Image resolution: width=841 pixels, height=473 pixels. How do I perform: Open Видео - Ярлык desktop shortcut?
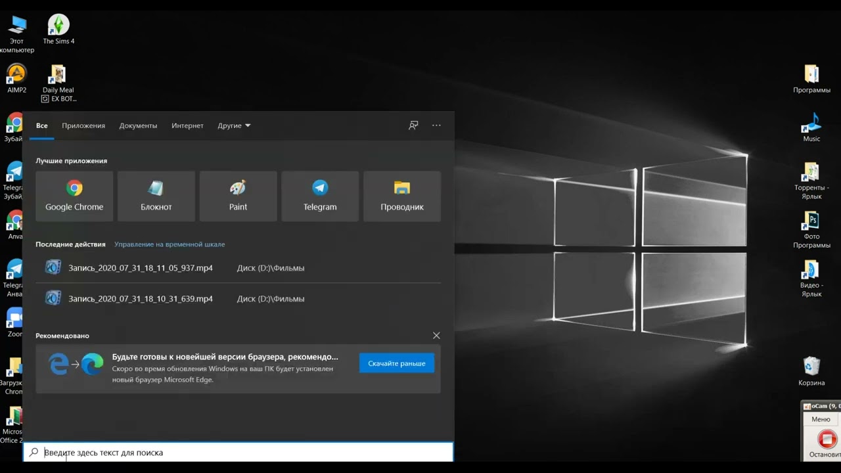coord(811,279)
